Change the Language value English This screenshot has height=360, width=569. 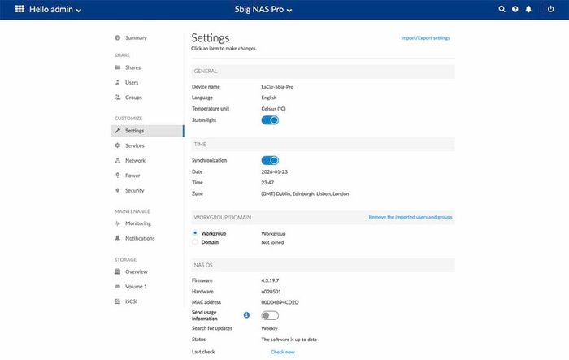[269, 98]
